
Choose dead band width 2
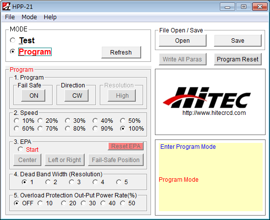(x=48, y=182)
